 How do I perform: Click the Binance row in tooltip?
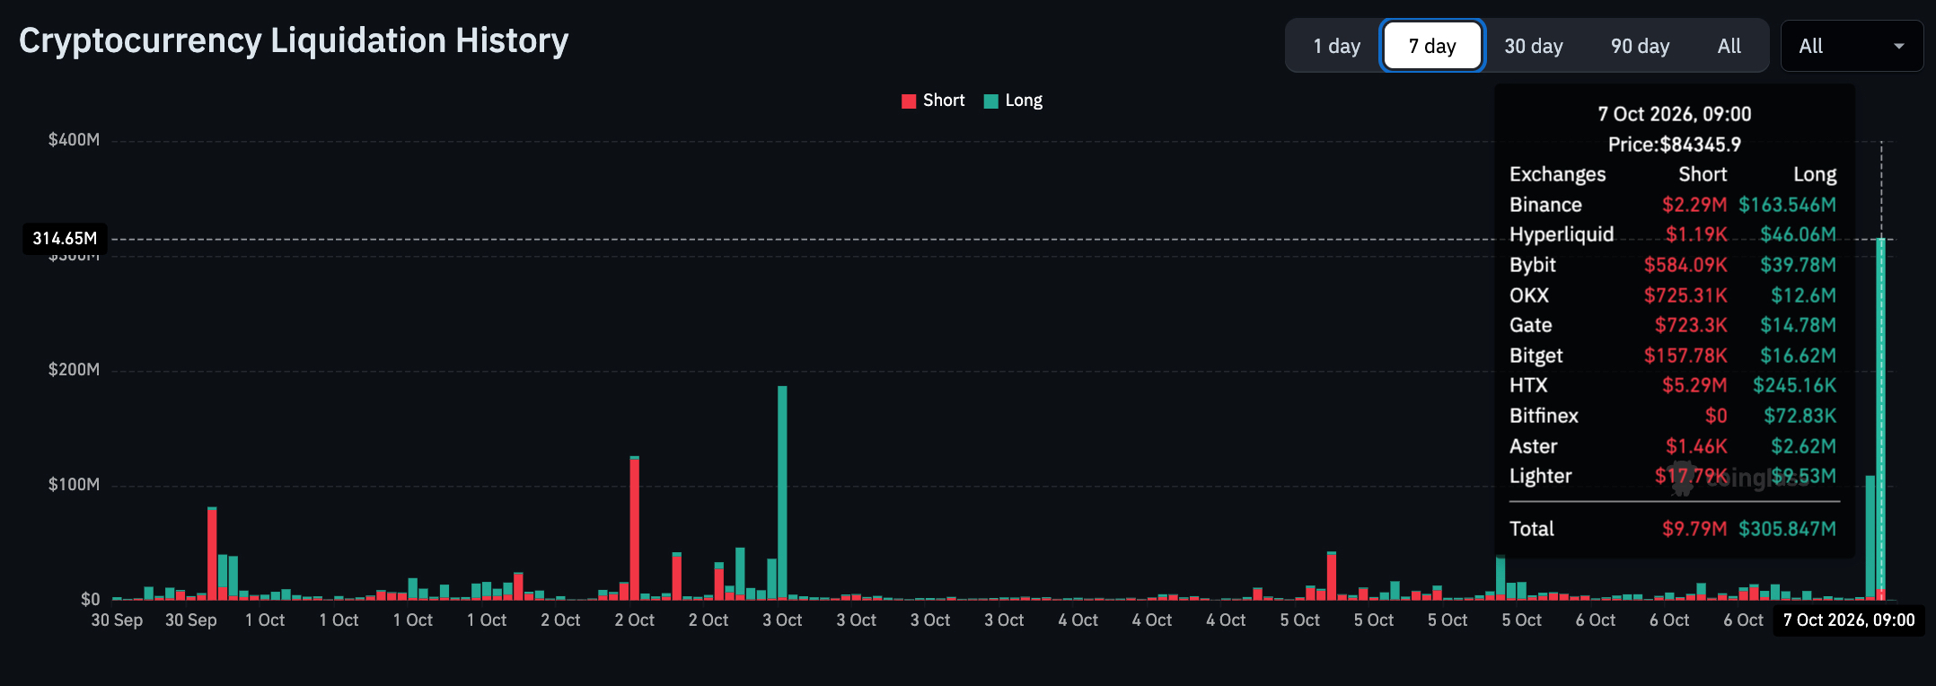point(1673,205)
